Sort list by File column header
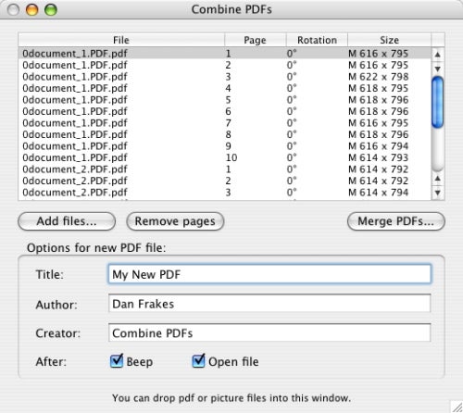The image size is (463, 413). [x=121, y=40]
